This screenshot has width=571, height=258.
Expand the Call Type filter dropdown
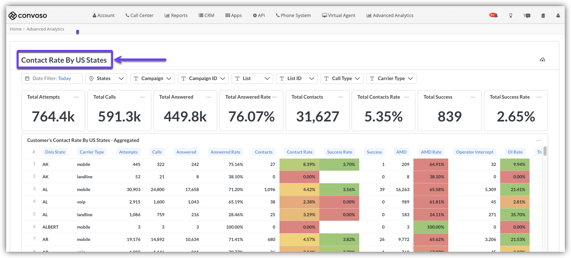(342, 79)
